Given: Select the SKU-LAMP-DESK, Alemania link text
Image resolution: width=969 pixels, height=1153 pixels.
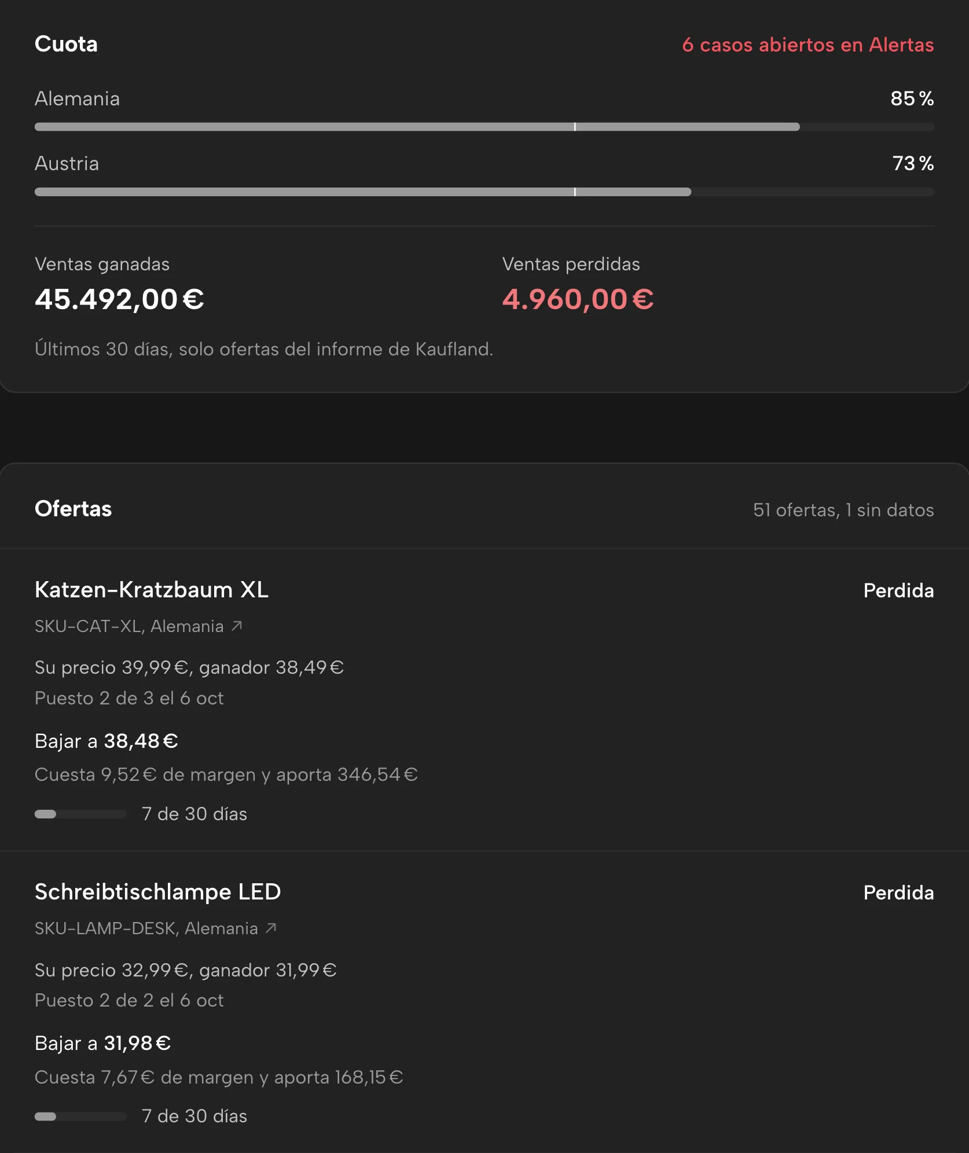Looking at the screenshot, I should pos(146,928).
